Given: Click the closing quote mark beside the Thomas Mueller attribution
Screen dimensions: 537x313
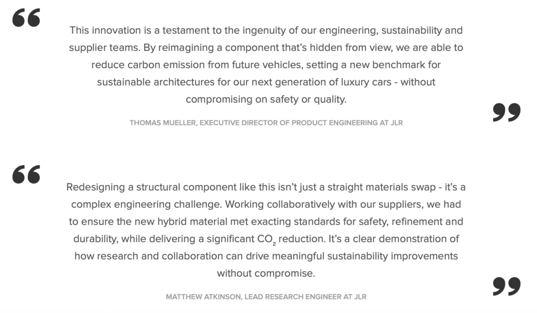Looking at the screenshot, I should (507, 112).
